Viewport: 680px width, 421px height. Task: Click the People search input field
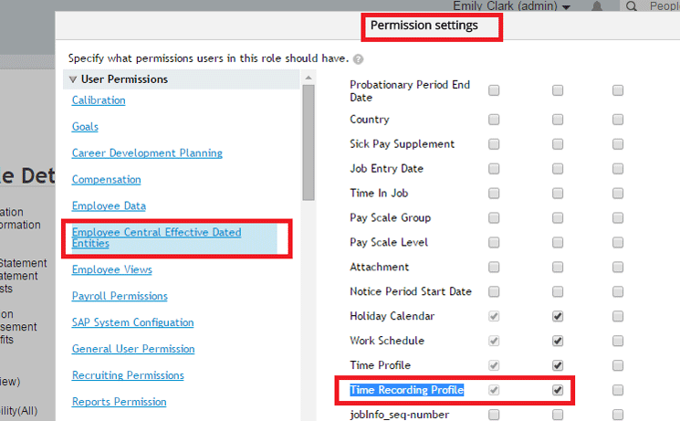click(664, 7)
